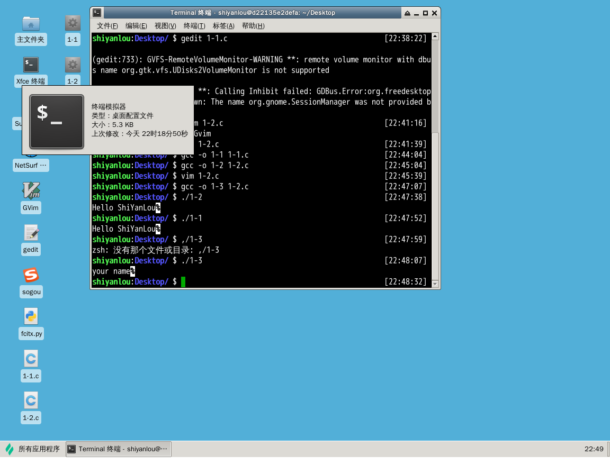The width and height of the screenshot is (610, 474).
Task: Click the terminal scrollbar up arrow
Action: click(x=435, y=37)
